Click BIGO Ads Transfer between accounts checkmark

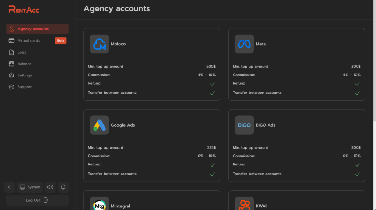(x=357, y=174)
